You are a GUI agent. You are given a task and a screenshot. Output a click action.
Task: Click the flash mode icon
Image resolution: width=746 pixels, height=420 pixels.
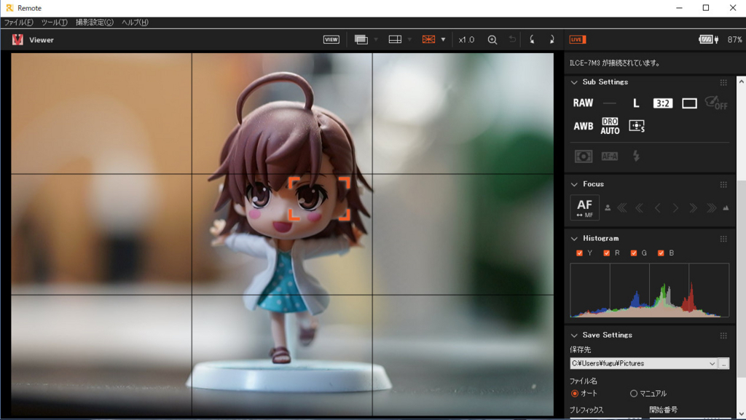pos(636,156)
